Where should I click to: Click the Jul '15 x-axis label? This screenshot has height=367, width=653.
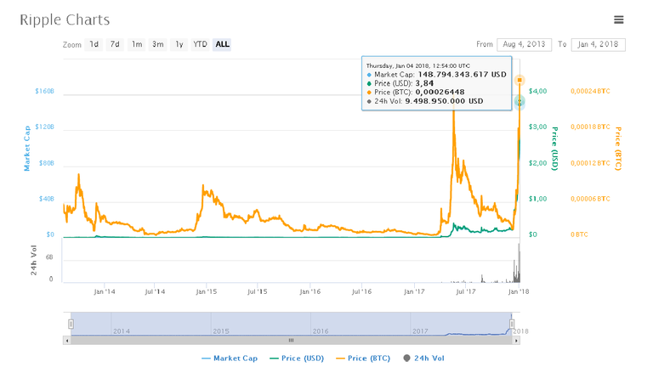pyautogui.click(x=258, y=291)
